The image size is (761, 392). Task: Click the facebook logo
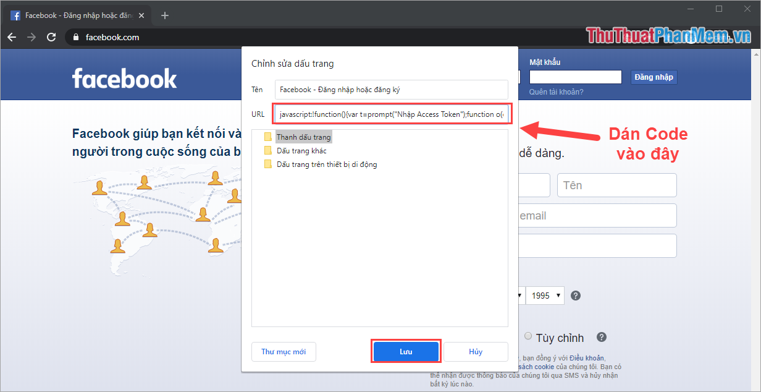point(124,78)
